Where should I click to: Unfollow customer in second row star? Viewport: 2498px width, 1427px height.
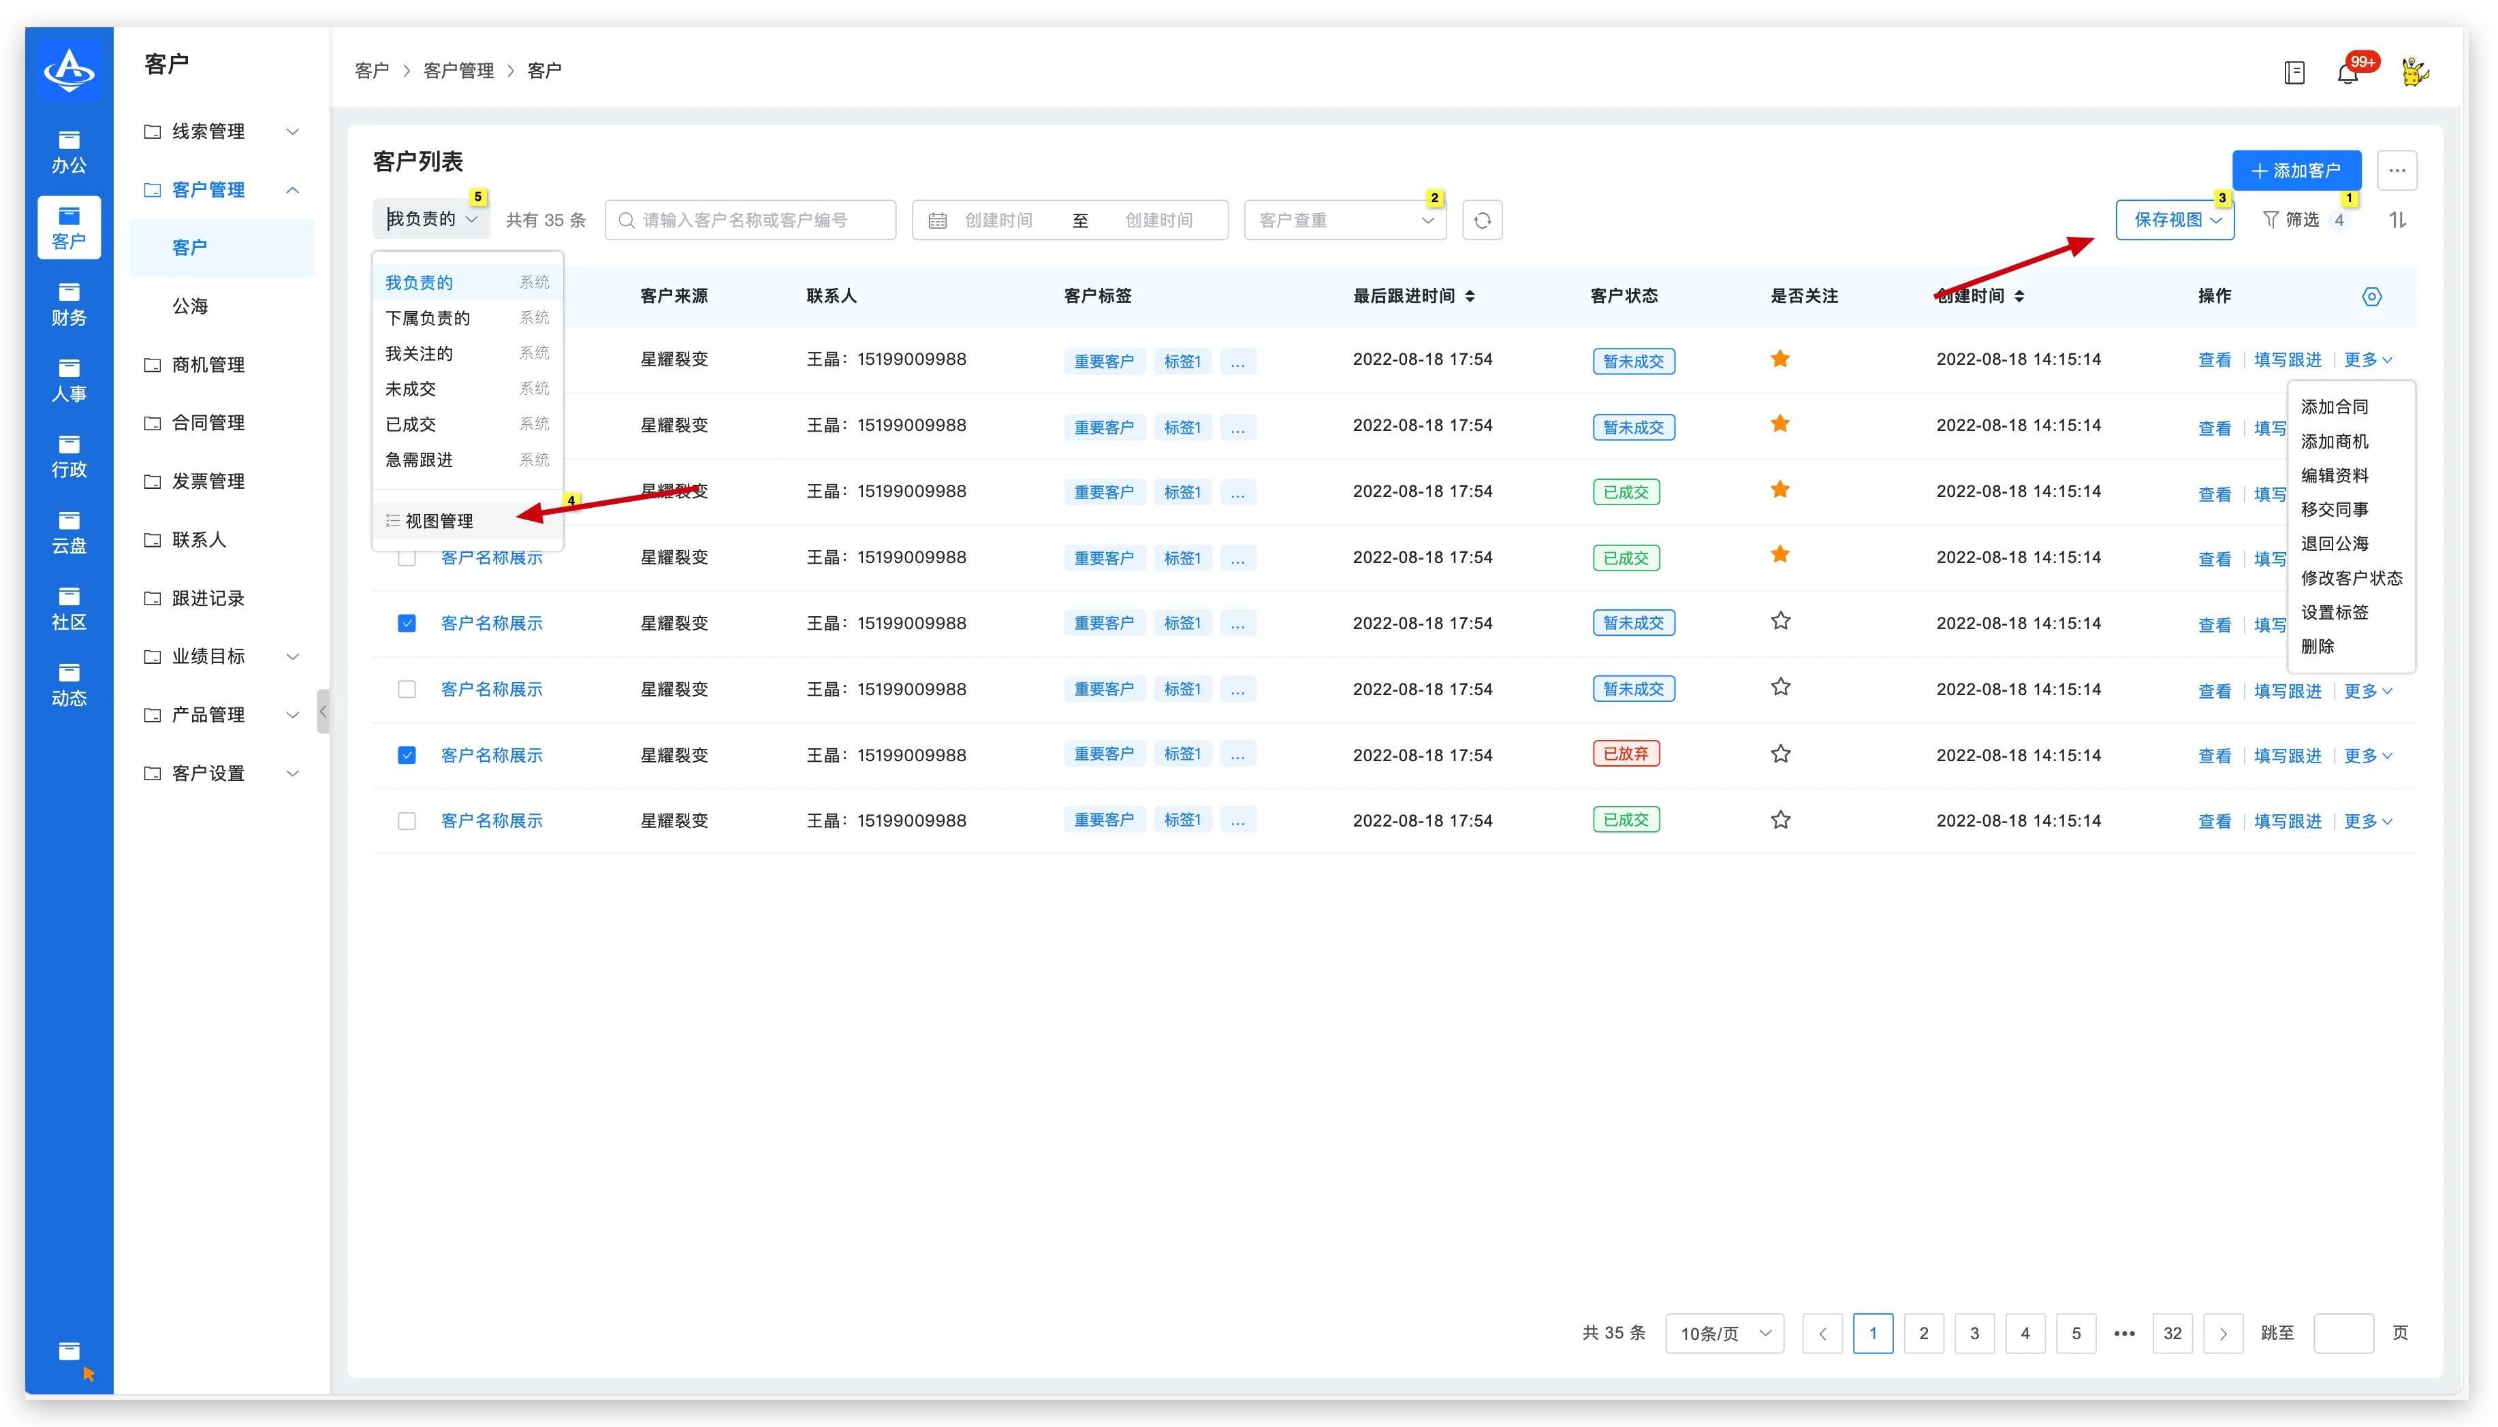pyautogui.click(x=1780, y=423)
